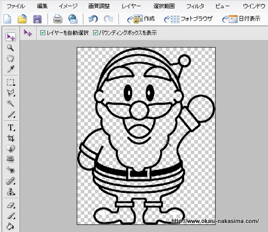Open the フォトブラウザ button
Viewport: 268px width, 232px height.
click(x=188, y=19)
